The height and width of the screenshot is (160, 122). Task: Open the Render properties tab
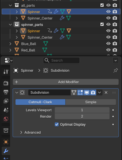(6, 83)
